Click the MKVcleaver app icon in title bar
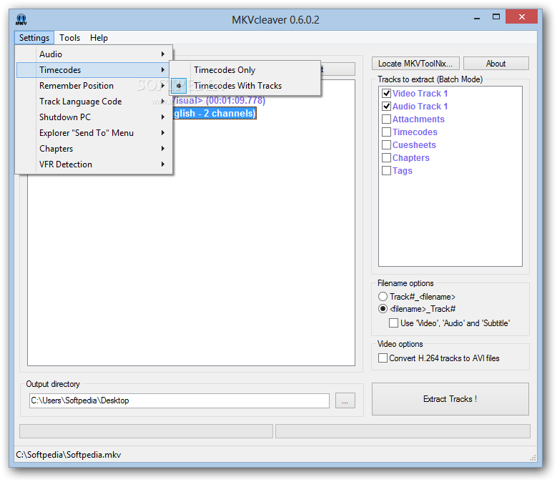The image size is (557, 482). (x=21, y=19)
